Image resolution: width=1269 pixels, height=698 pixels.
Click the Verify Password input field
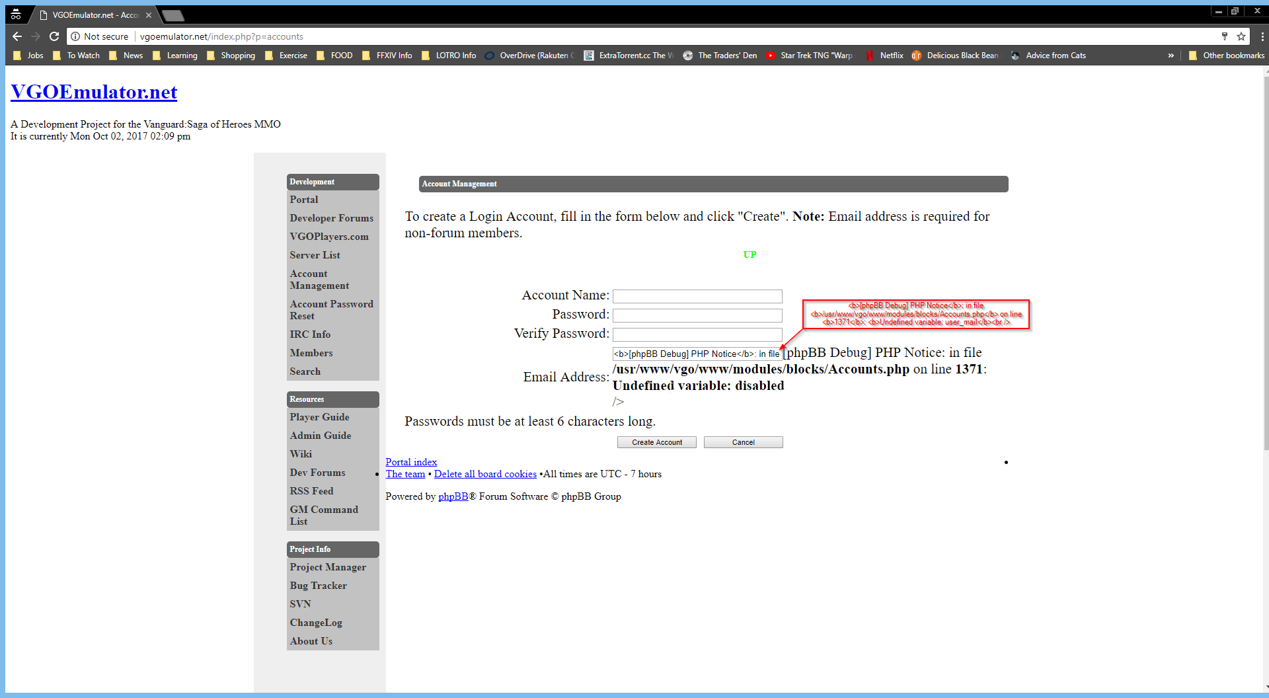pyautogui.click(x=697, y=334)
